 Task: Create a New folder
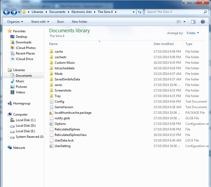tap(79, 22)
